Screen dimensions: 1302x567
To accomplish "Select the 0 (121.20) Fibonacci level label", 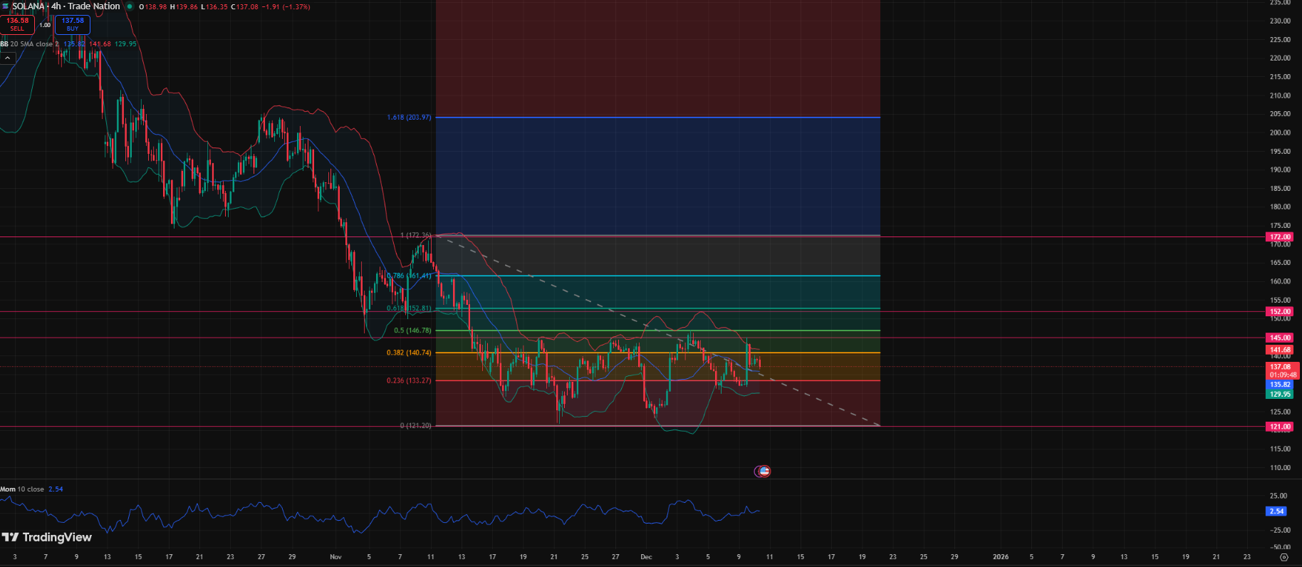I will click(x=415, y=426).
